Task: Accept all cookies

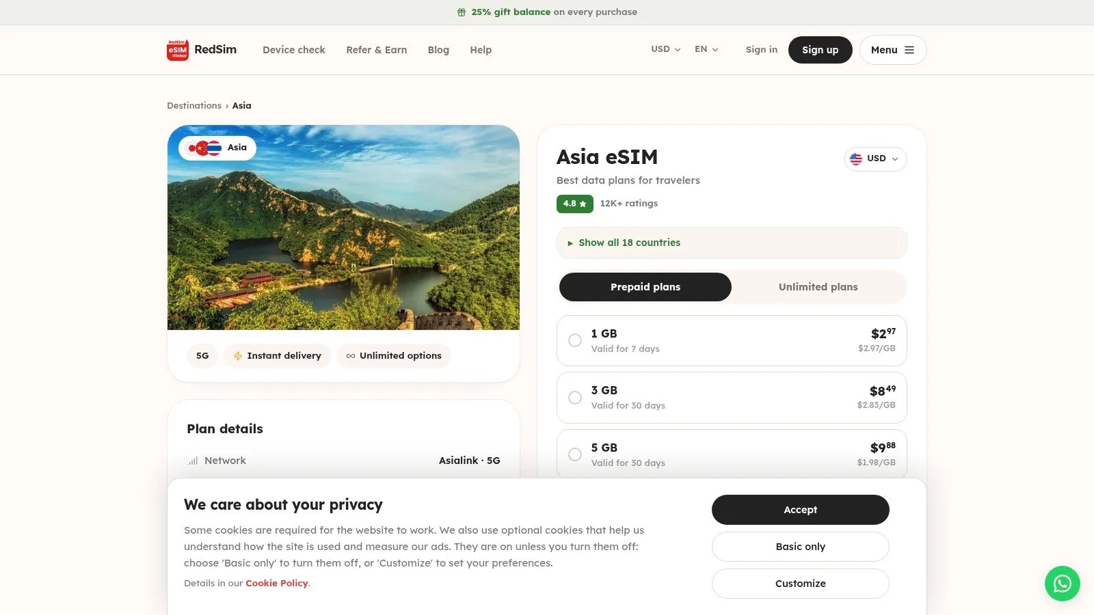Action: 801,510
